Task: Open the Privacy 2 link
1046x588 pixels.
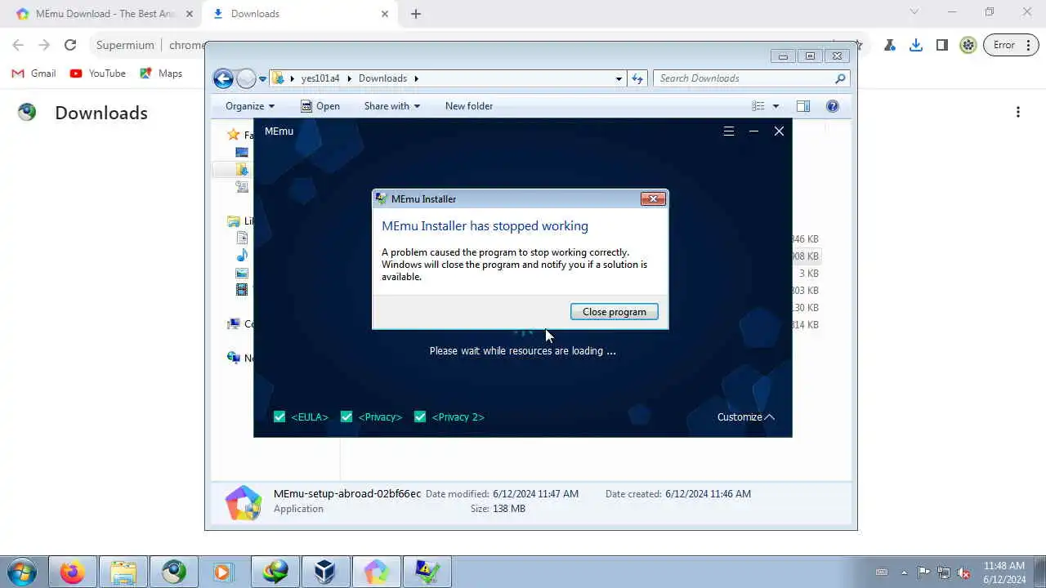Action: click(x=458, y=416)
